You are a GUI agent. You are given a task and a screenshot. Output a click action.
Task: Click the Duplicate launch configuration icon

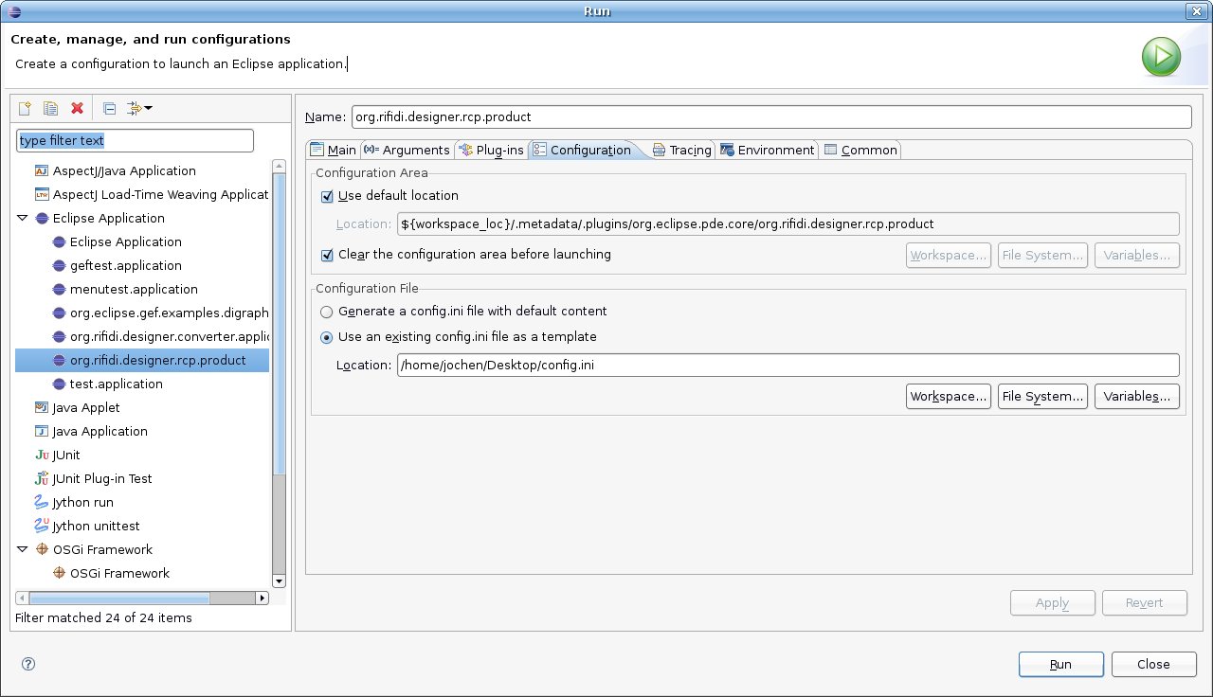pos(51,109)
